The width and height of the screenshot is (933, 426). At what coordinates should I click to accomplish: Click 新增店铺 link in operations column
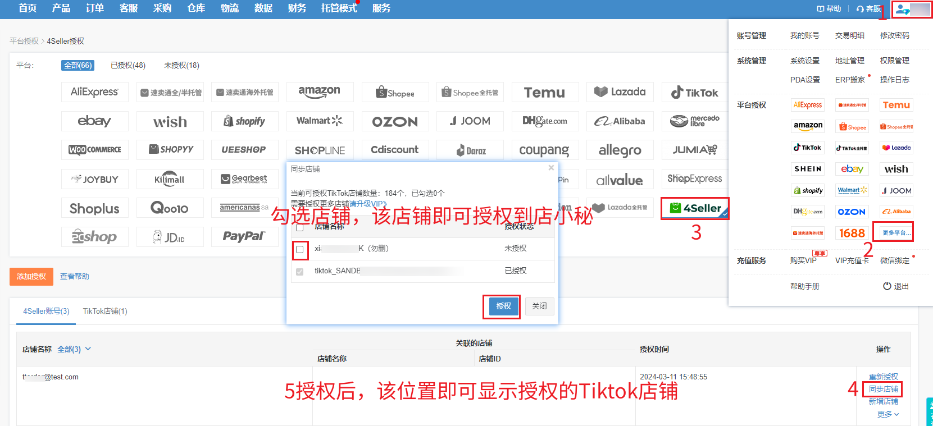(884, 401)
